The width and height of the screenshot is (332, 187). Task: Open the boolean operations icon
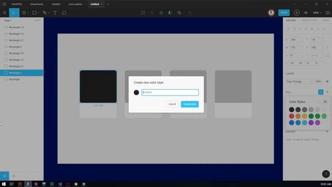click(x=179, y=12)
